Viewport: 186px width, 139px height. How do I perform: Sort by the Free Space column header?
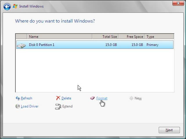(x=131, y=37)
